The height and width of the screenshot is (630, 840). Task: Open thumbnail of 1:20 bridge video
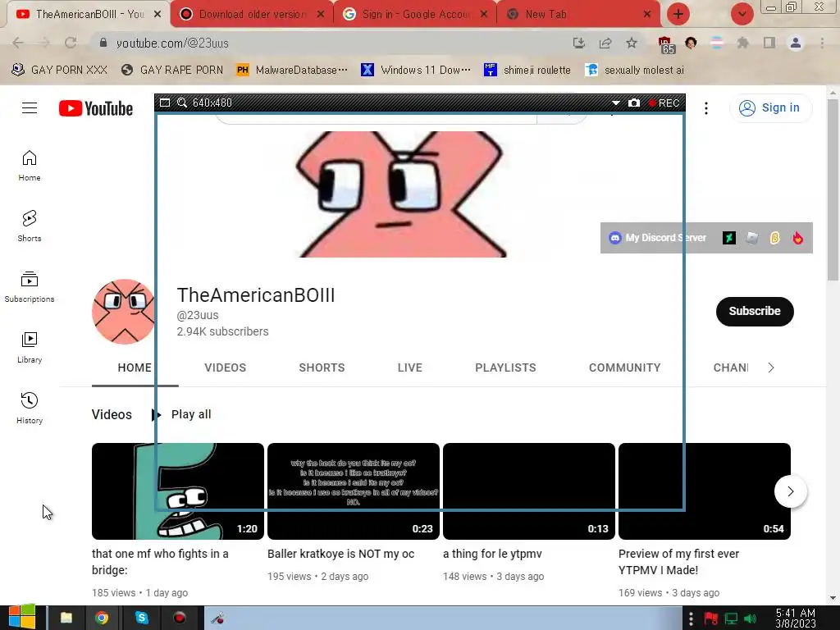[x=178, y=491]
